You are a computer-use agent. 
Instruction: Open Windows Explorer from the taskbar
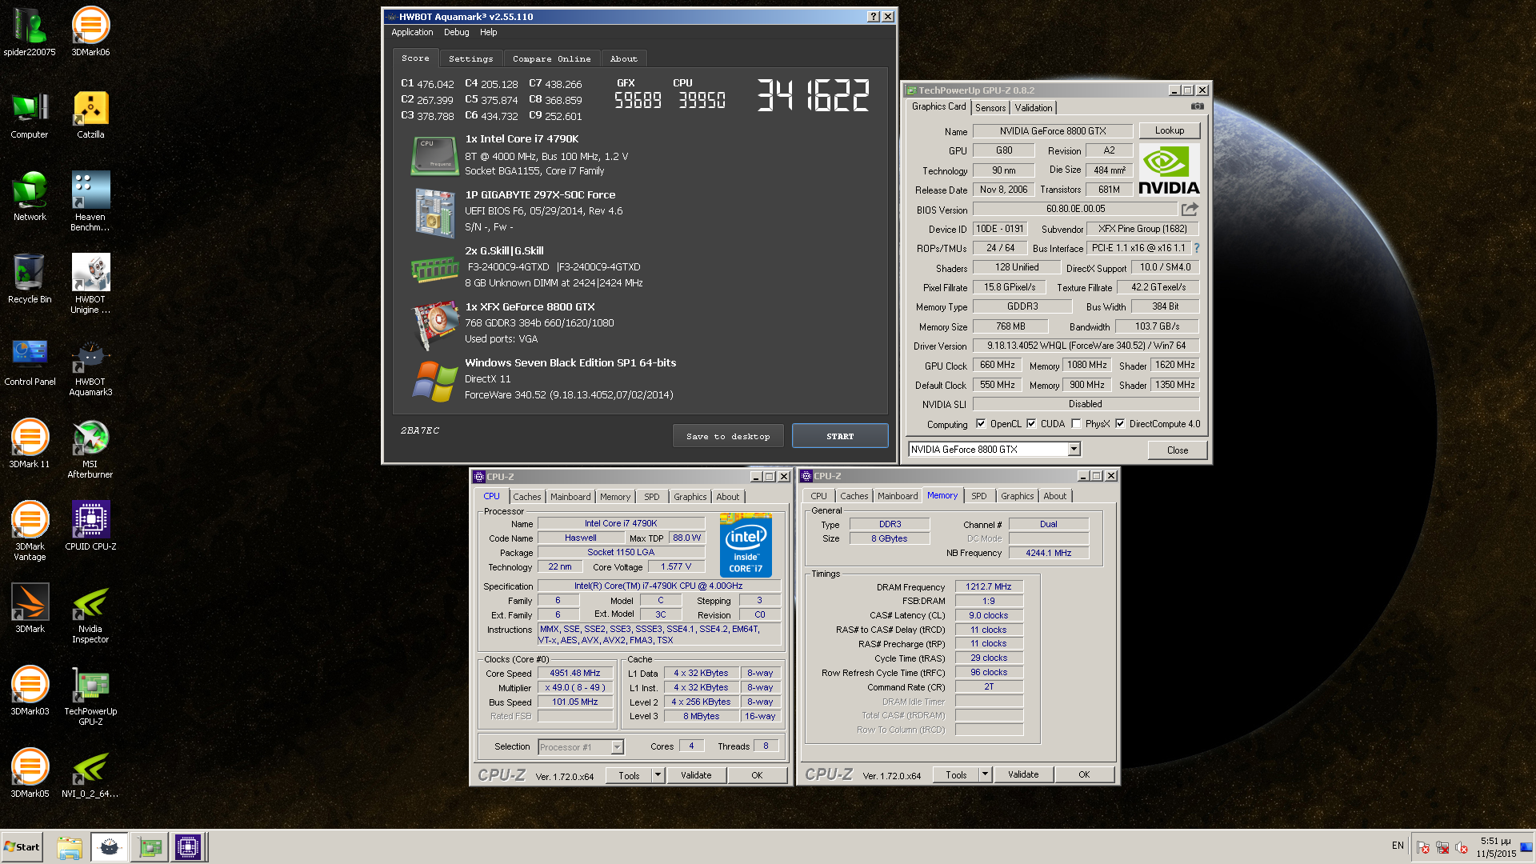70,847
